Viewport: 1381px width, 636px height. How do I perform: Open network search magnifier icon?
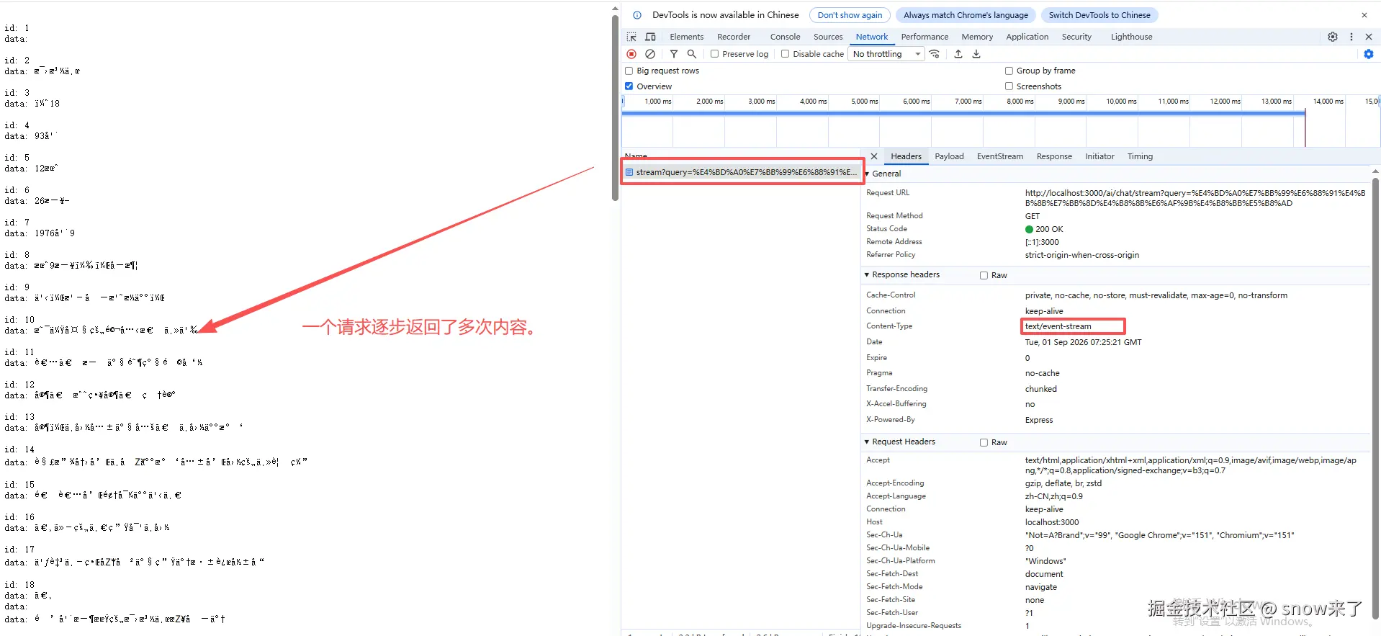692,54
